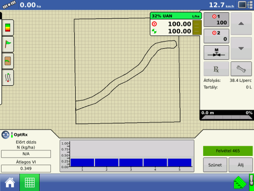Image resolution: width=254 pixels, height=191 pixels.
Task: Select the green flag marker tool
Action: coord(8,44)
